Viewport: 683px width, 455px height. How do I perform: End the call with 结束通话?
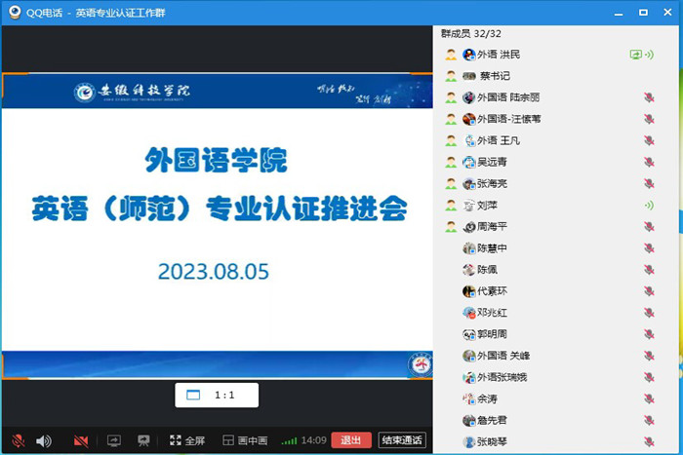[x=402, y=440]
